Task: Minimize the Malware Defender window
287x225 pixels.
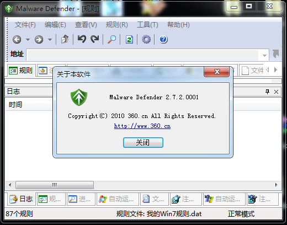Action: point(234,7)
